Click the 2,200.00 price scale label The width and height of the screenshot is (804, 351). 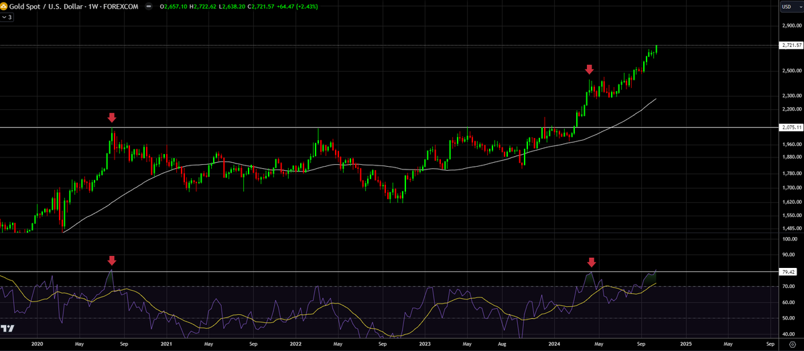pos(791,109)
